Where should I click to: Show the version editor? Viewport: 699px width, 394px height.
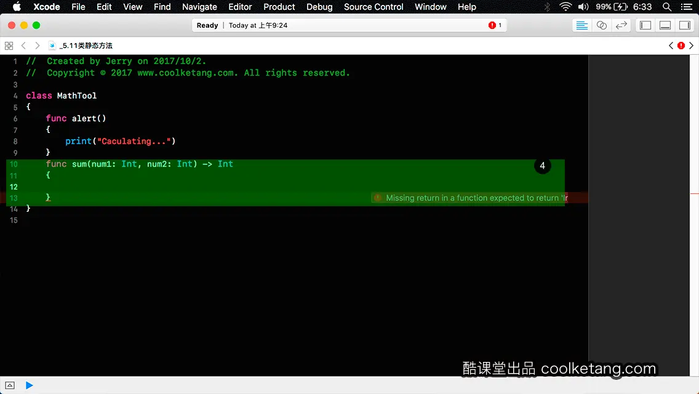click(621, 25)
